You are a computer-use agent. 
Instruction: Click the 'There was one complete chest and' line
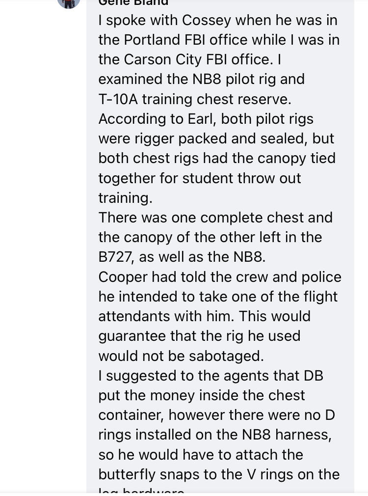pyautogui.click(x=215, y=218)
